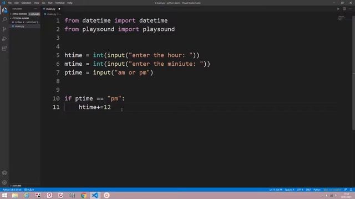Open the Run menu
Image resolution: width=355 pixels, height=199 pixels.
pos(50,3)
